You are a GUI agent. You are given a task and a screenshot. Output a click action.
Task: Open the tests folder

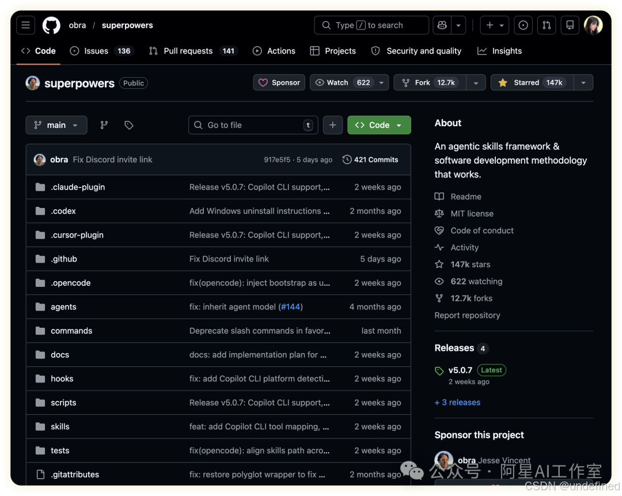tap(60, 450)
